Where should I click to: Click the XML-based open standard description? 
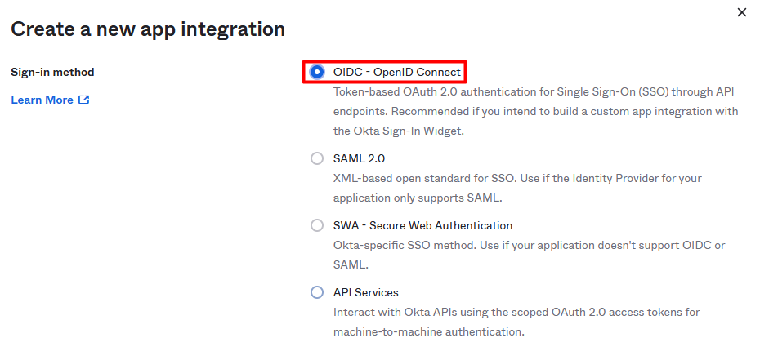(517, 188)
